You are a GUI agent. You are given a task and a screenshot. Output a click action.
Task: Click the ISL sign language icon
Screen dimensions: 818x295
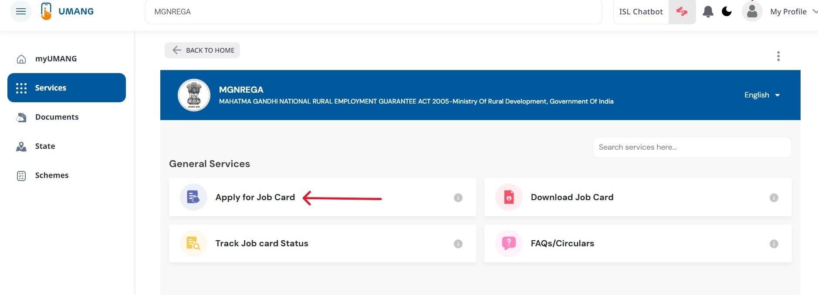[682, 12]
